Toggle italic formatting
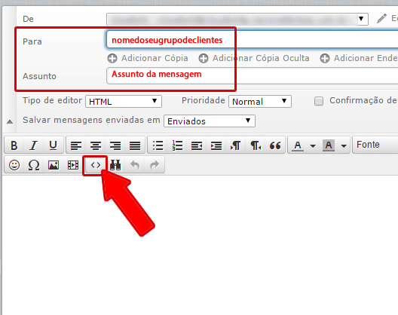The image size is (398, 315). pyautogui.click(x=33, y=145)
